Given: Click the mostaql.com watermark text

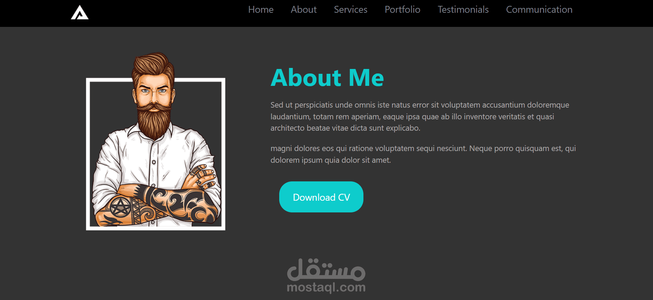Looking at the screenshot, I should (326, 288).
